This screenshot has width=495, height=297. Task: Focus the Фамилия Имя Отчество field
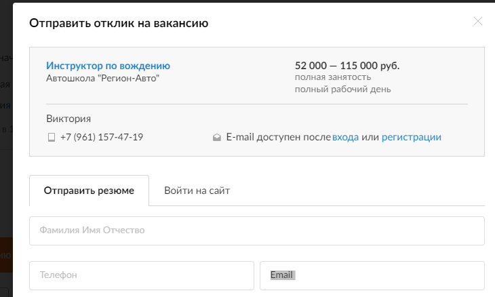[x=256, y=231]
